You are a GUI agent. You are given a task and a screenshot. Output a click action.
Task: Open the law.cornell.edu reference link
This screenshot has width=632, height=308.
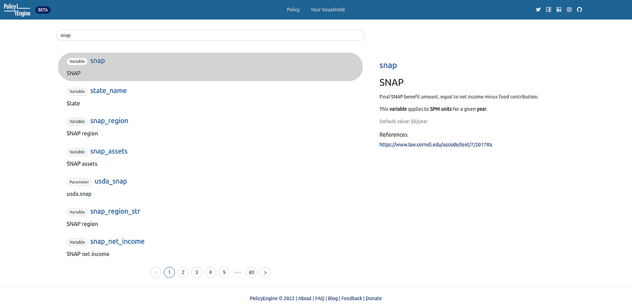tap(435, 144)
